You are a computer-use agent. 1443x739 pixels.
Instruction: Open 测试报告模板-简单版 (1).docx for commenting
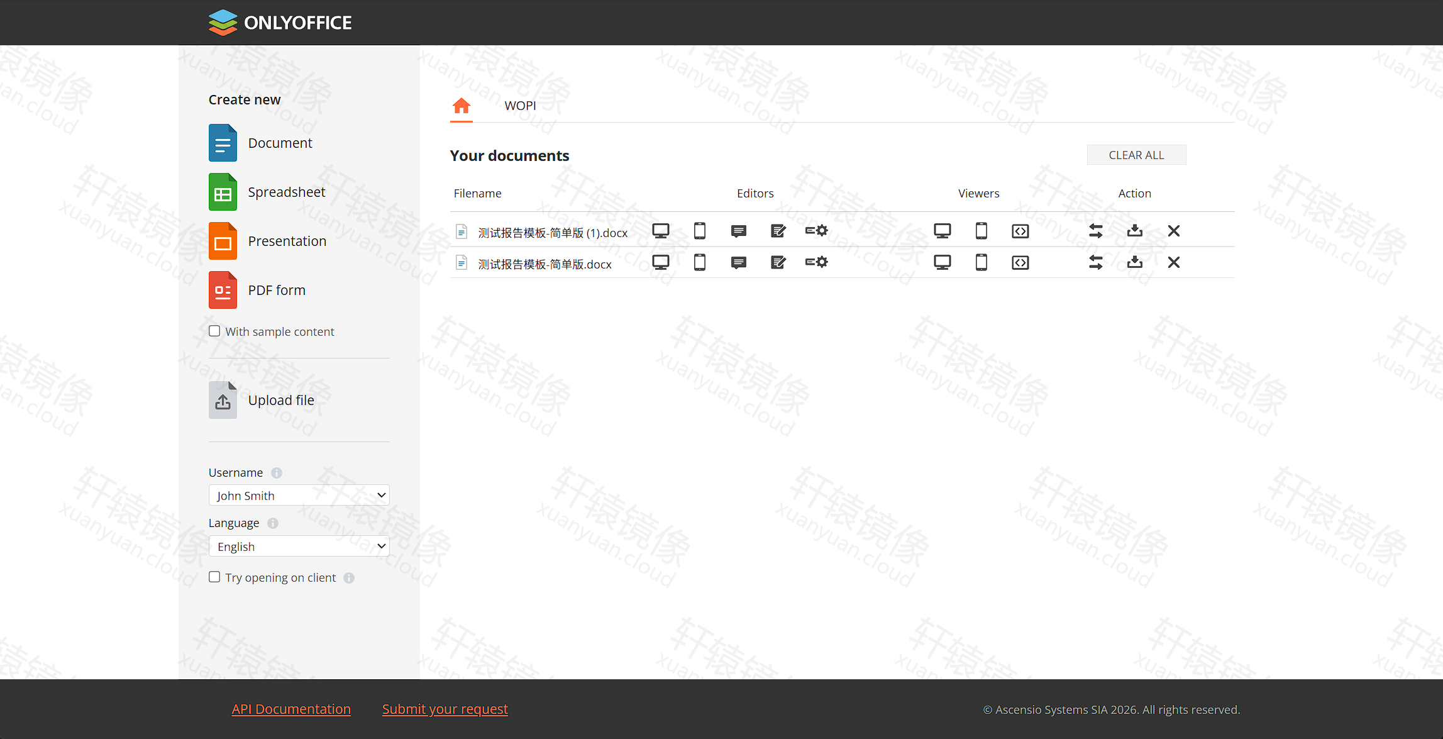[739, 231]
